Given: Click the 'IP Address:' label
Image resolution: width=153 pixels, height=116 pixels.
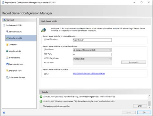Looking at the screenshot, I should coord(49,49).
